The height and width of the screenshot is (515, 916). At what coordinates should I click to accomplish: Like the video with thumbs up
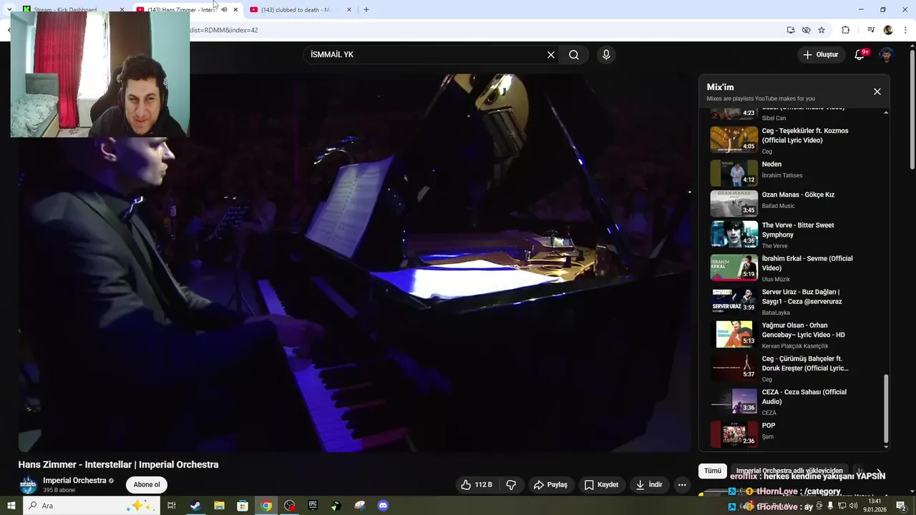477,485
